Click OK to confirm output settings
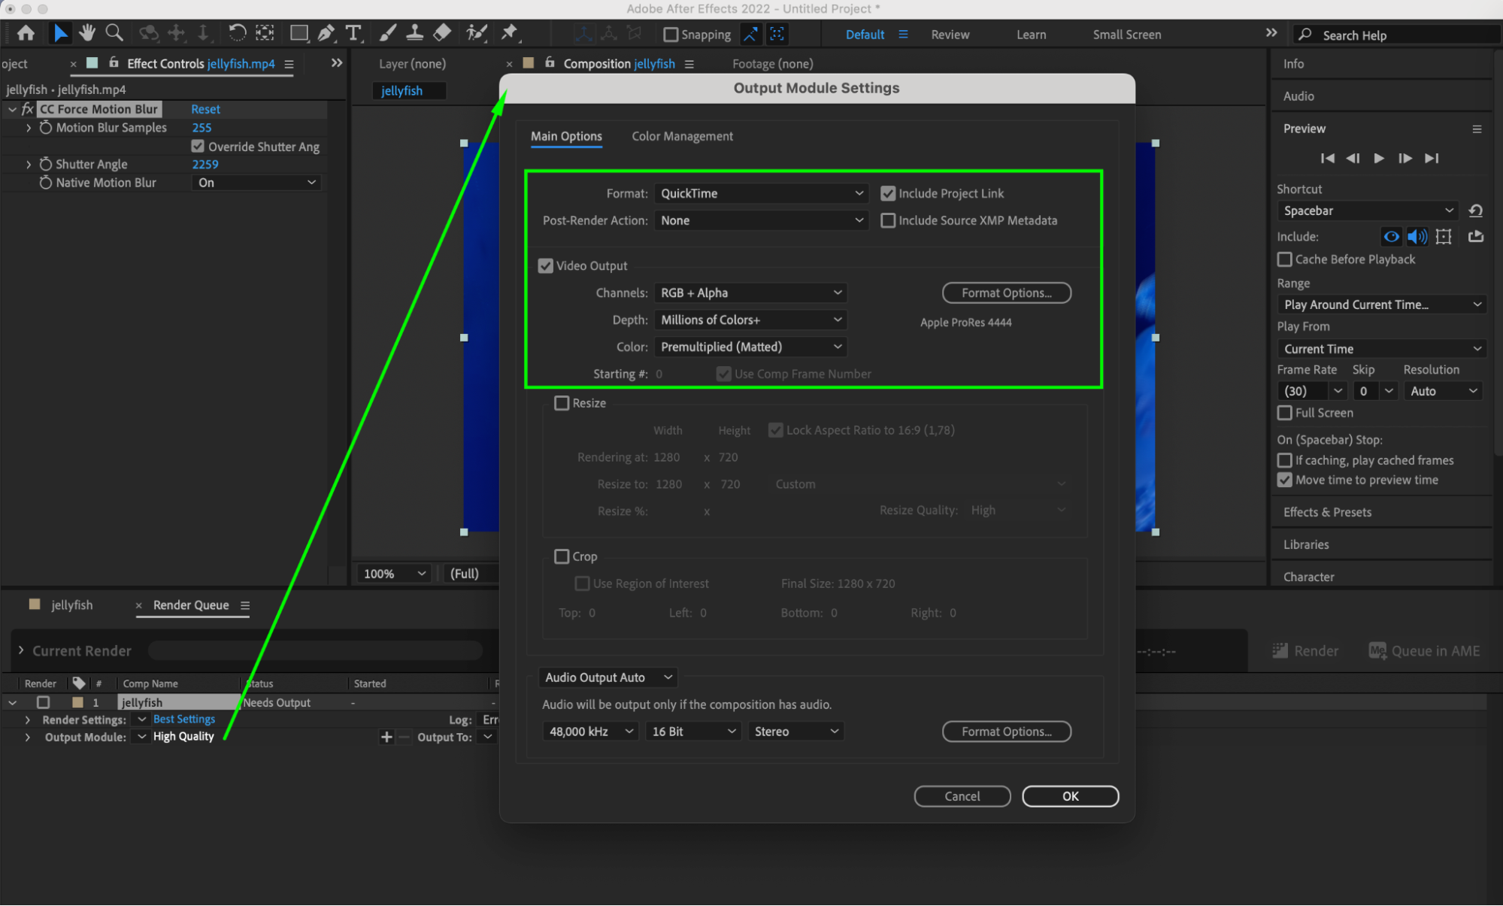 coord(1070,796)
